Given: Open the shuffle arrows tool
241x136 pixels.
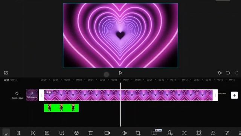Looking at the screenshot, I should click(x=184, y=133).
